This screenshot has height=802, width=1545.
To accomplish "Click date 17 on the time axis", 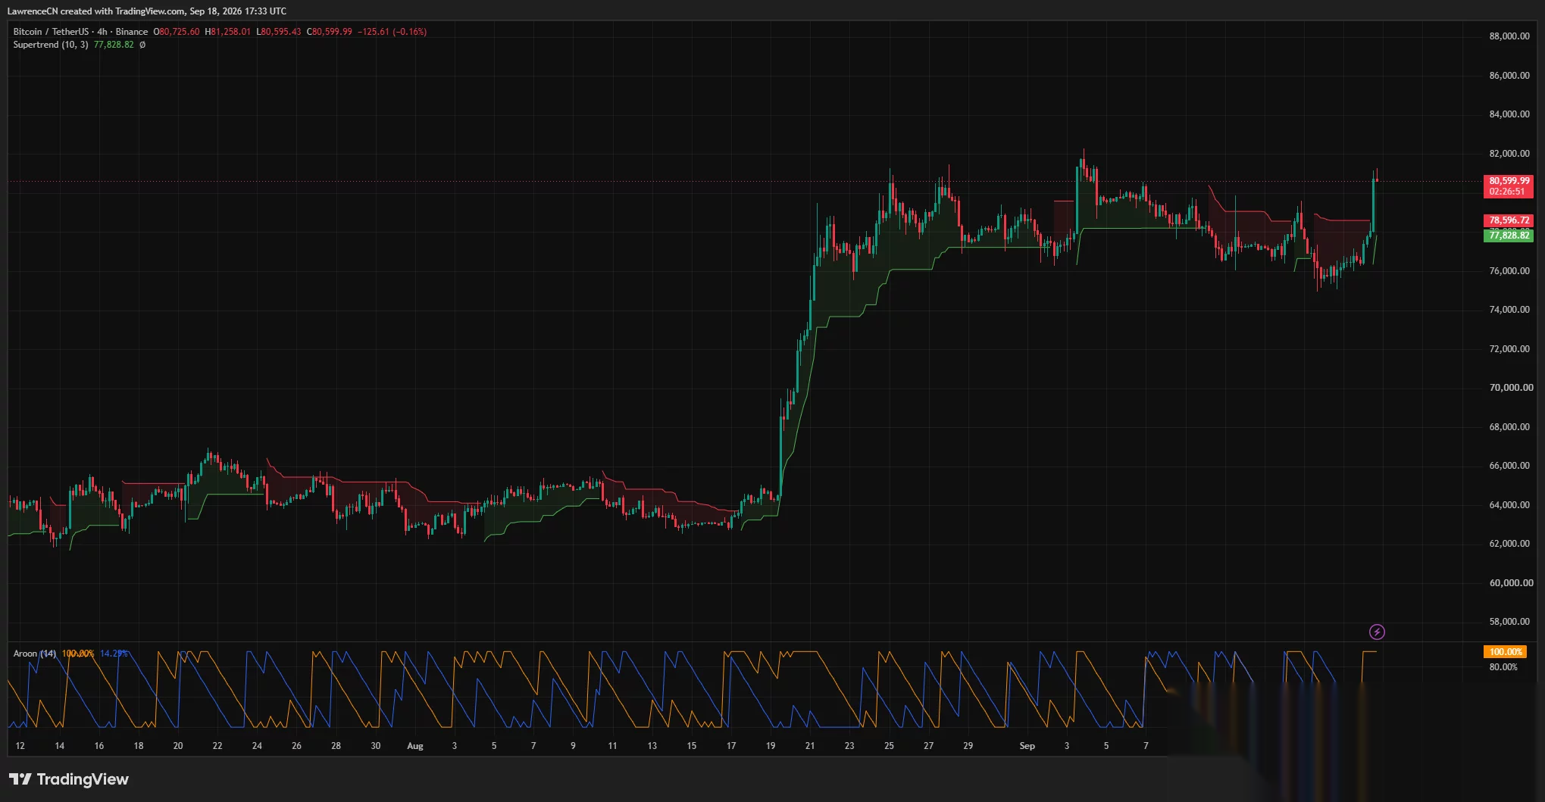I will (x=731, y=746).
